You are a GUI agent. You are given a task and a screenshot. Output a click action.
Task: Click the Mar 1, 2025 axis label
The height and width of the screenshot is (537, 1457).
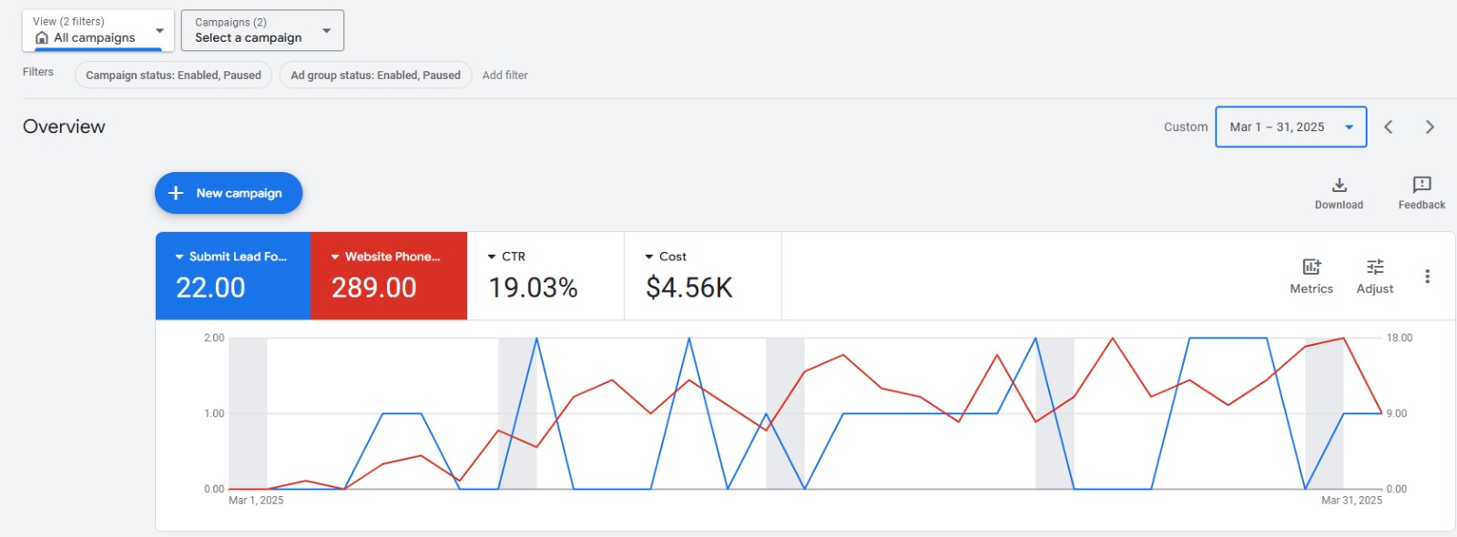pyautogui.click(x=256, y=501)
